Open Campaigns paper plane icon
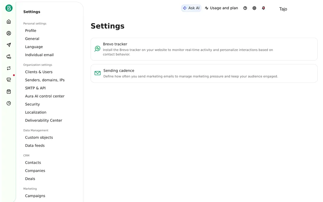 pyautogui.click(x=9, y=45)
